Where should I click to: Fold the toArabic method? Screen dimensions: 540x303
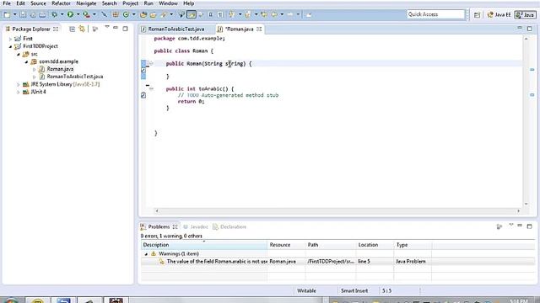coord(151,89)
